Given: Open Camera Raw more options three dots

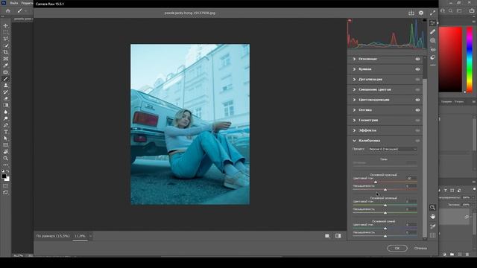Looking at the screenshot, I should (433, 65).
